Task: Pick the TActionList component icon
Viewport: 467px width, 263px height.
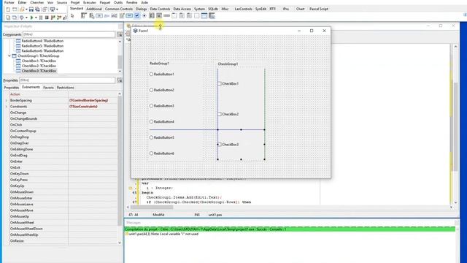Action: pos(212,16)
